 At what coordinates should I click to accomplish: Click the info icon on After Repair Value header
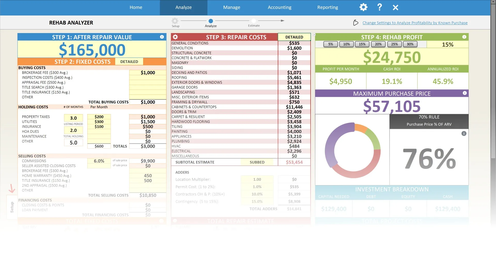162,37
